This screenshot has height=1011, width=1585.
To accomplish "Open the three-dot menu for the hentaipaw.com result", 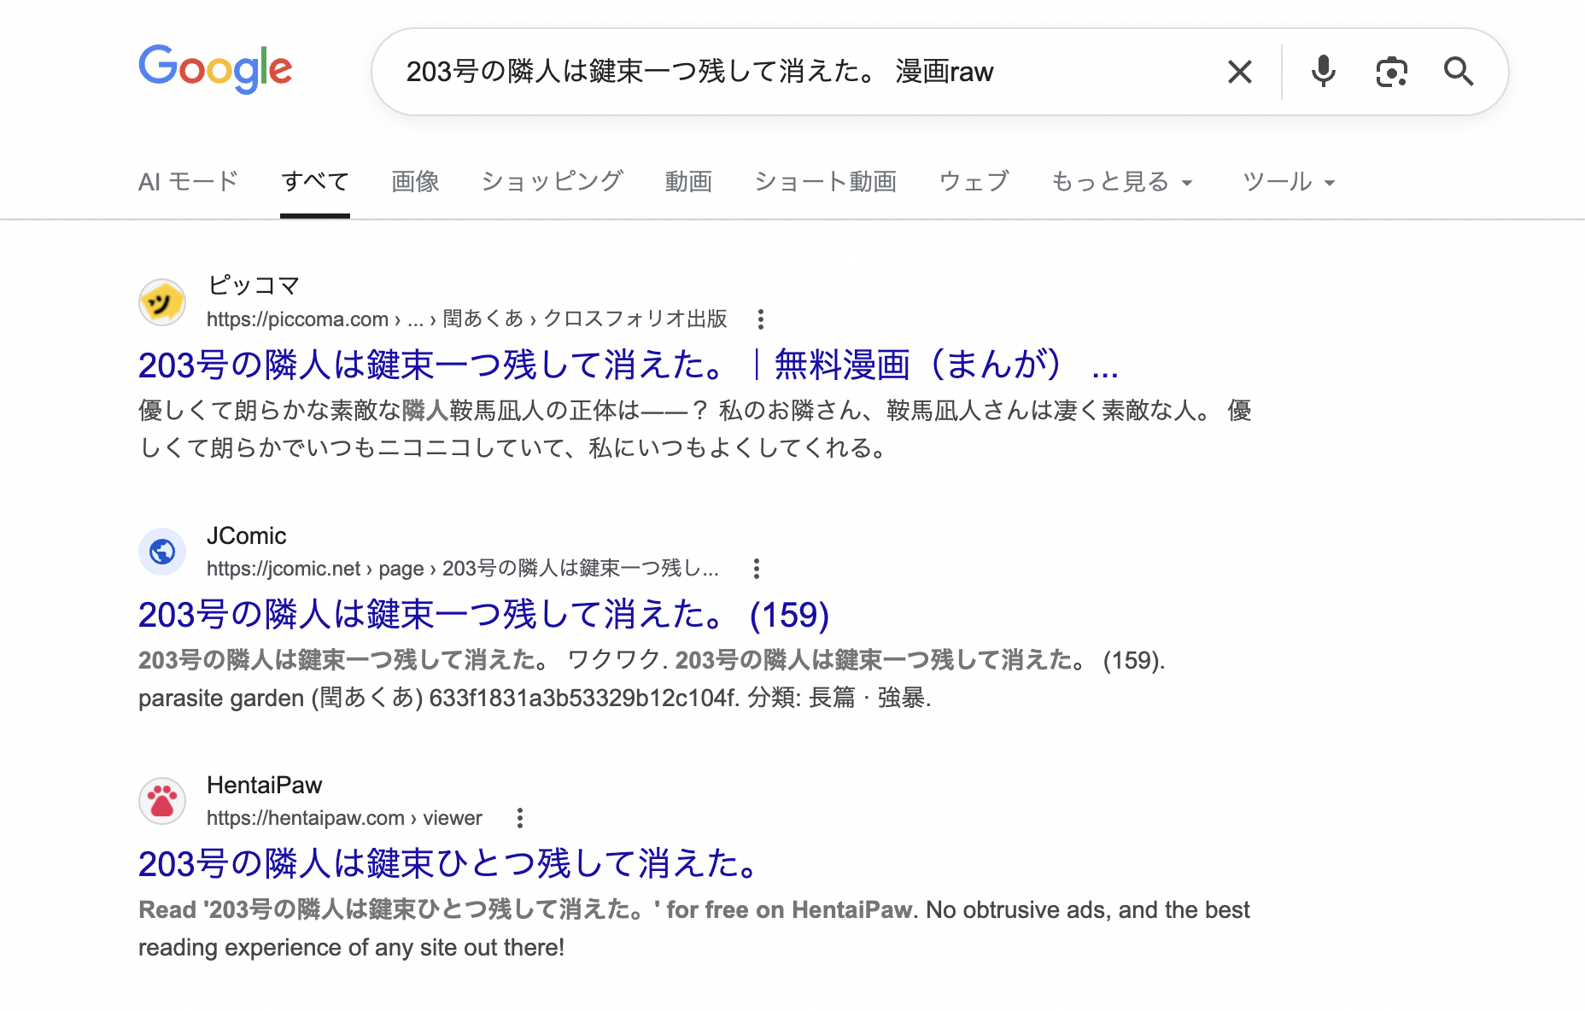I will click(519, 818).
